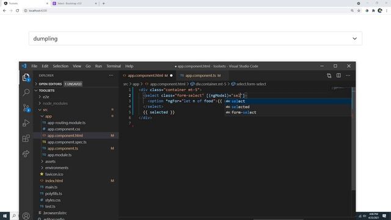Choose 'form-select' autocomplete suggestion
The height and width of the screenshot is (220, 391).
tap(288, 112)
